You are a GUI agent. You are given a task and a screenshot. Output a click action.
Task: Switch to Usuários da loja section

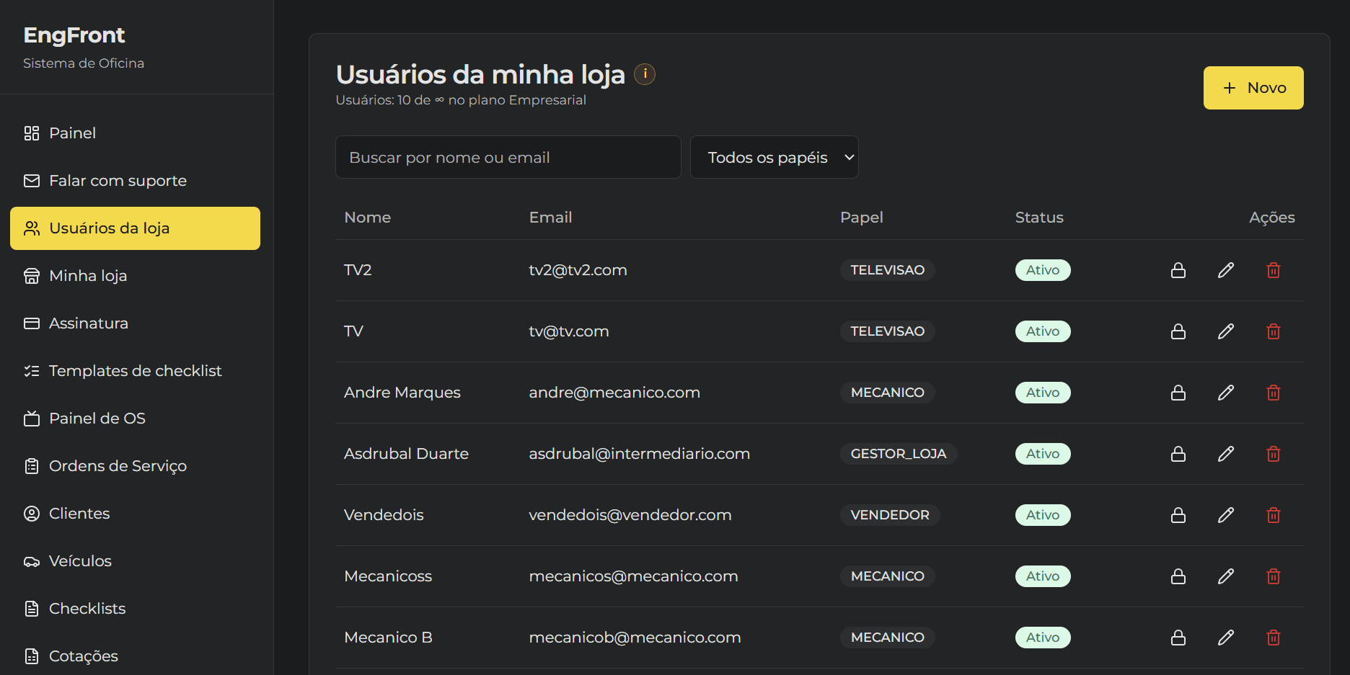[109, 228]
